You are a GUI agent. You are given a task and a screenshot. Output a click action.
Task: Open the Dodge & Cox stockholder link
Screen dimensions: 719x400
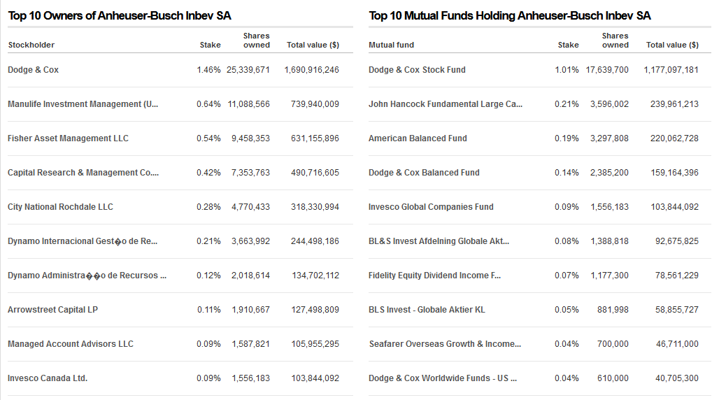pyautogui.click(x=33, y=70)
